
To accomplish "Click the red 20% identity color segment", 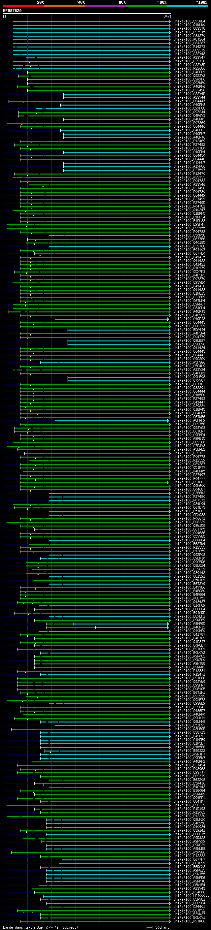I will [x=23, y=6].
